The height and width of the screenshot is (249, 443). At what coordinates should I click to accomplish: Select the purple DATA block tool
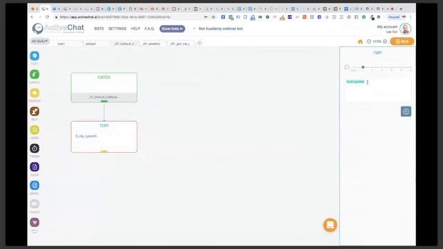click(x=35, y=167)
